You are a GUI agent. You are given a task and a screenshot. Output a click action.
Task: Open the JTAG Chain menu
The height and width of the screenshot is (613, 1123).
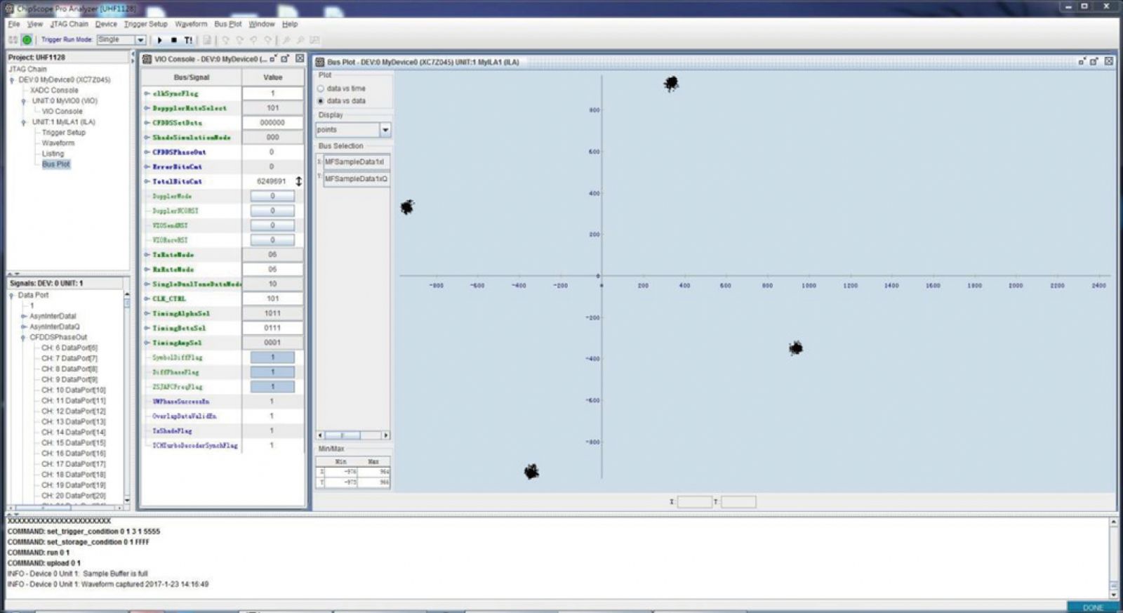pos(69,24)
